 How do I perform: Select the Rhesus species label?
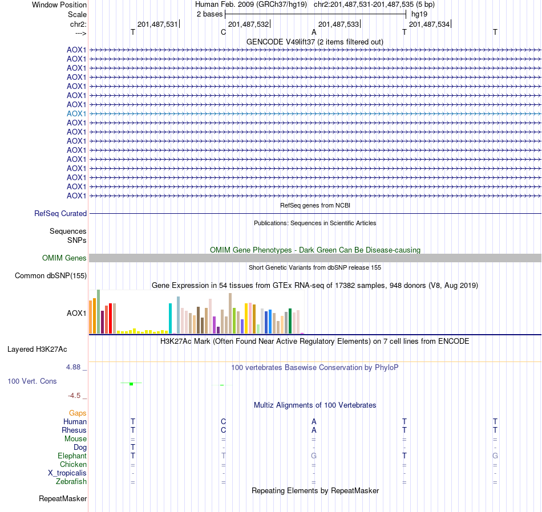(x=74, y=430)
